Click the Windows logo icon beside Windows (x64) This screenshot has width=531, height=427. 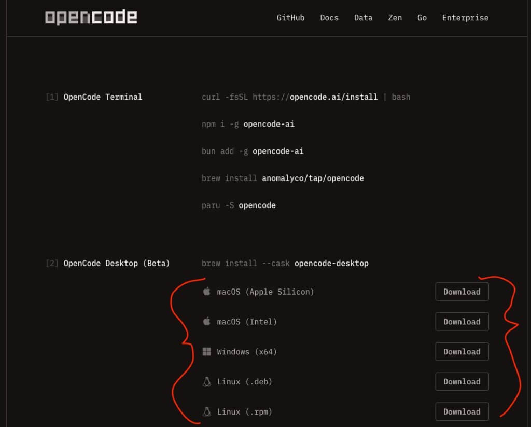coord(206,351)
